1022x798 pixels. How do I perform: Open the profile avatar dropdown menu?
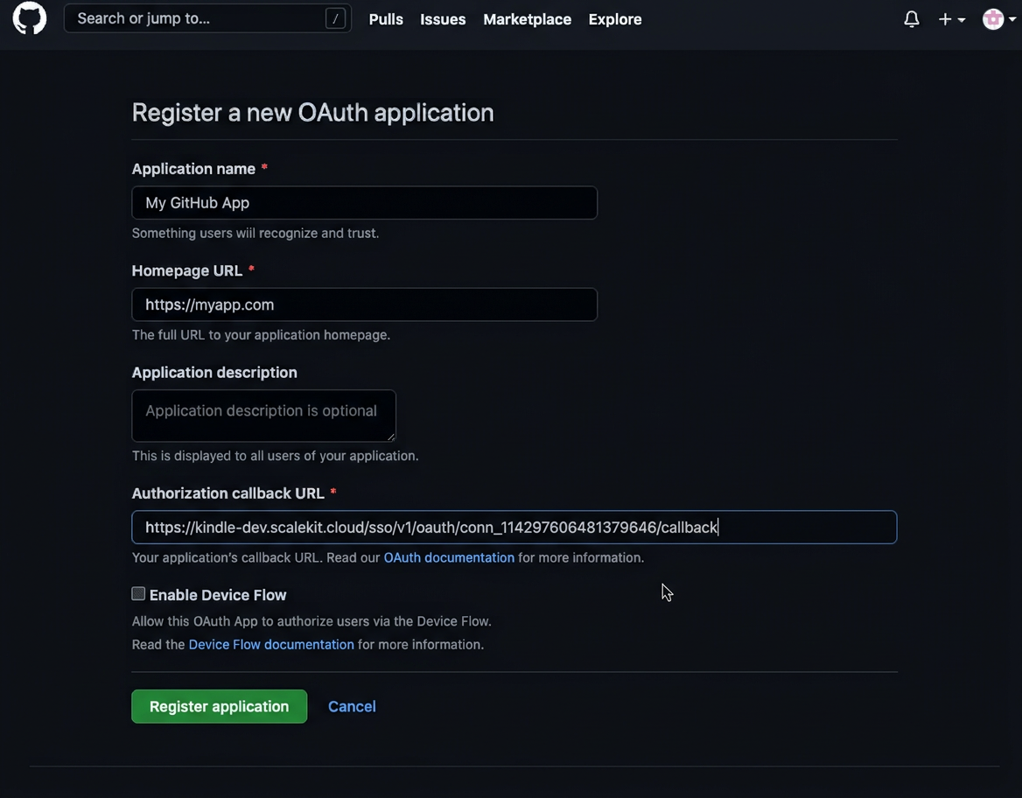[1011, 20]
